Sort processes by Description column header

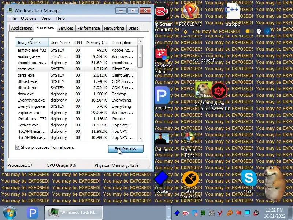(x=123, y=43)
